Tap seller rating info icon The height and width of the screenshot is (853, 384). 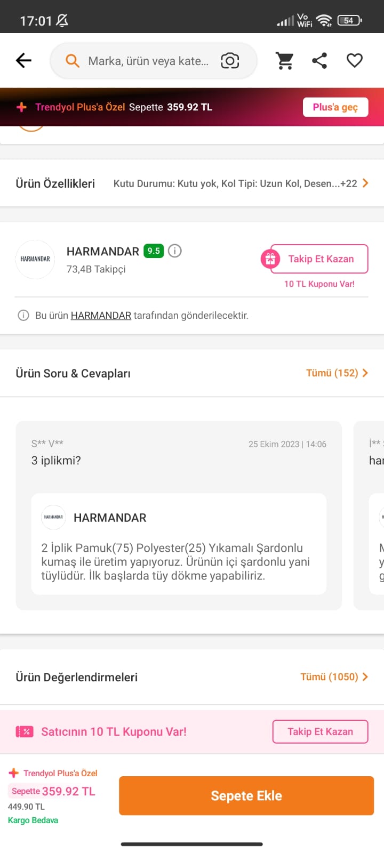click(x=175, y=251)
